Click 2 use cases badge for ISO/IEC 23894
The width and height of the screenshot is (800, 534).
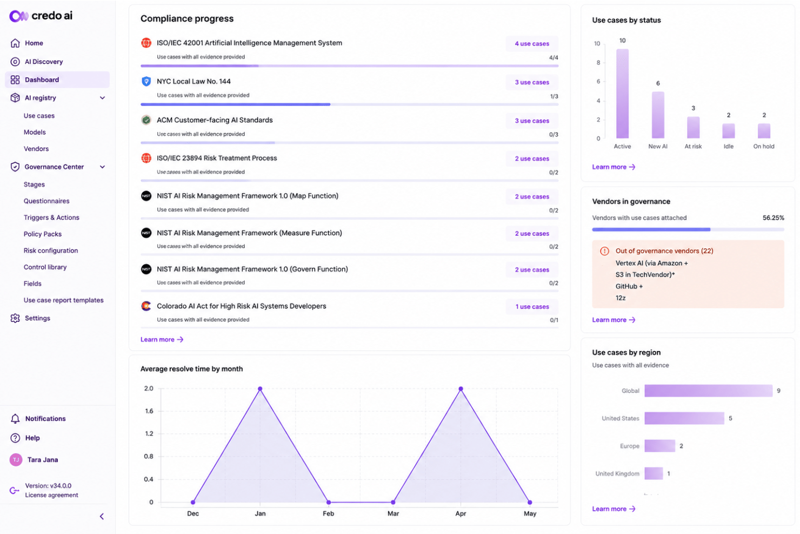click(532, 159)
